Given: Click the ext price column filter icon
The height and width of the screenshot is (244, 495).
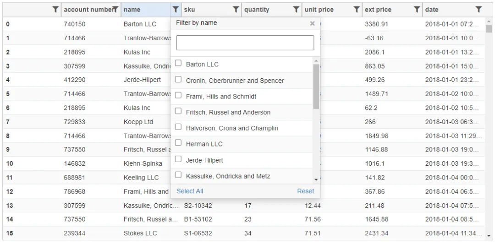Looking at the screenshot, I should click(x=417, y=9).
